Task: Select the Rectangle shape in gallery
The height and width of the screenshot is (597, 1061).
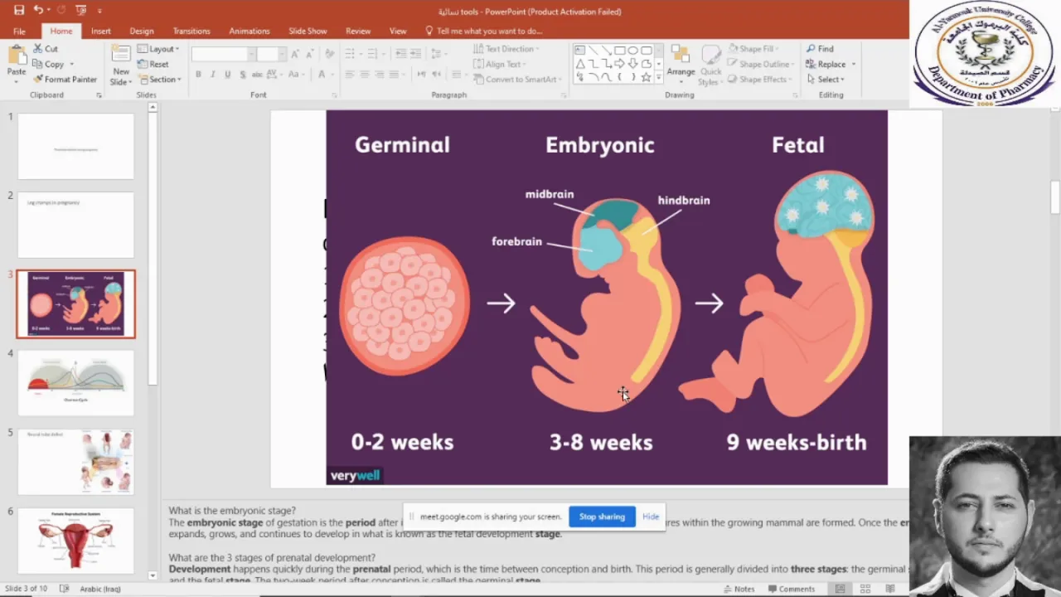Action: coord(619,51)
